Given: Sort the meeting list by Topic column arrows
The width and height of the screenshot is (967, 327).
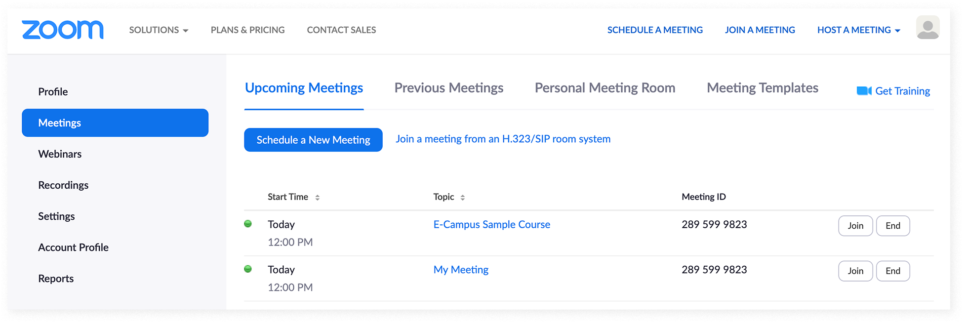Looking at the screenshot, I should point(463,197).
